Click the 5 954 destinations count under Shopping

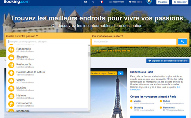[x=25, y=59]
